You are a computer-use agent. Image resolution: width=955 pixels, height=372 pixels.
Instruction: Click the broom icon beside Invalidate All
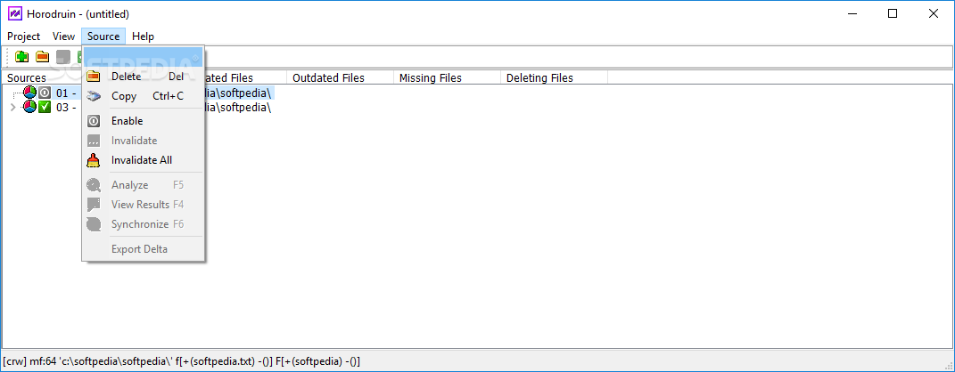point(94,160)
